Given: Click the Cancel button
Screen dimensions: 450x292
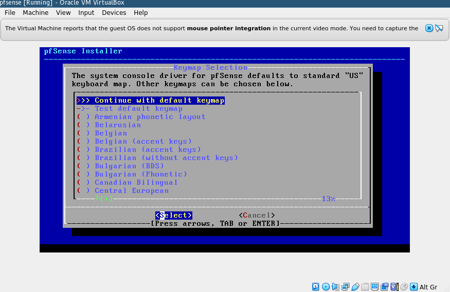Looking at the screenshot, I should pyautogui.click(x=257, y=215).
